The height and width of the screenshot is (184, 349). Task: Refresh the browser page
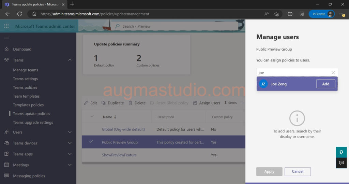19,14
